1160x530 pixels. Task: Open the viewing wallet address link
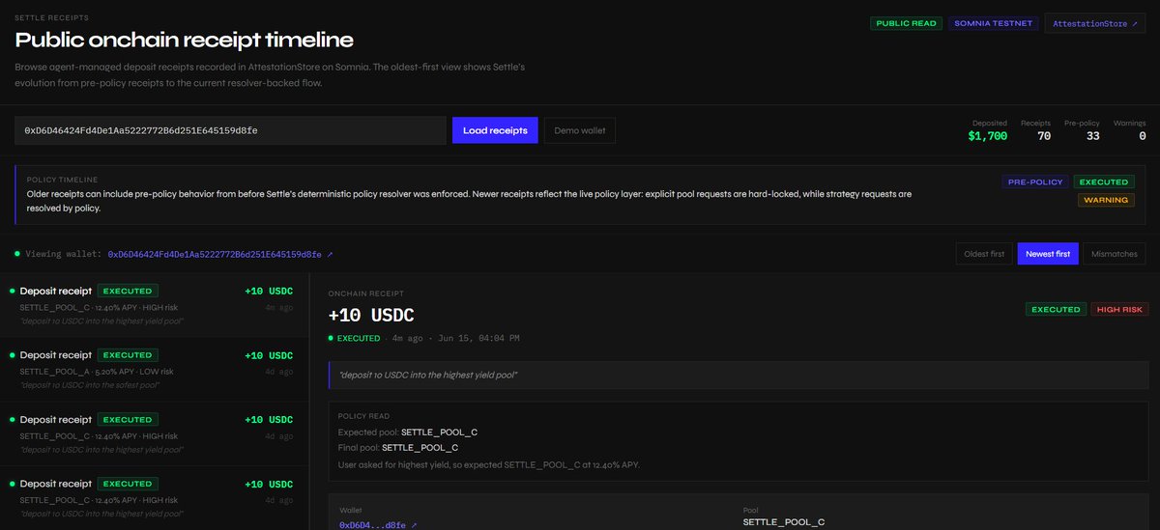click(x=220, y=254)
